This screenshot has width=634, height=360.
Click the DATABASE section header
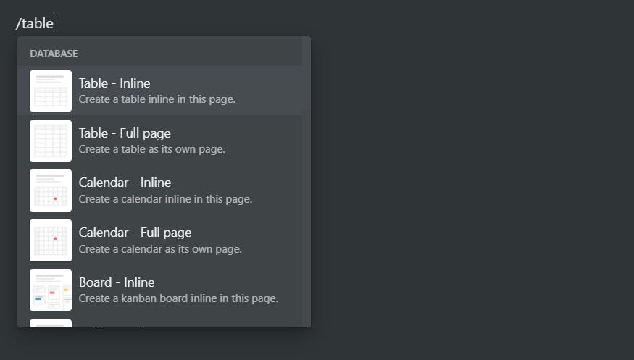pos(54,54)
